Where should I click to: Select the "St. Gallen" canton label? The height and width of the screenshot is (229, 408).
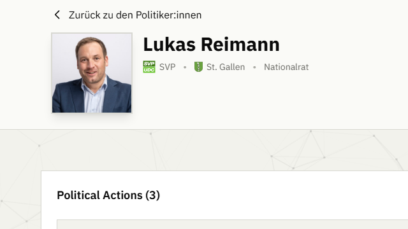226,67
